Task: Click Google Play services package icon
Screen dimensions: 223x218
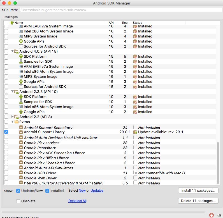Action: click(x=21, y=142)
